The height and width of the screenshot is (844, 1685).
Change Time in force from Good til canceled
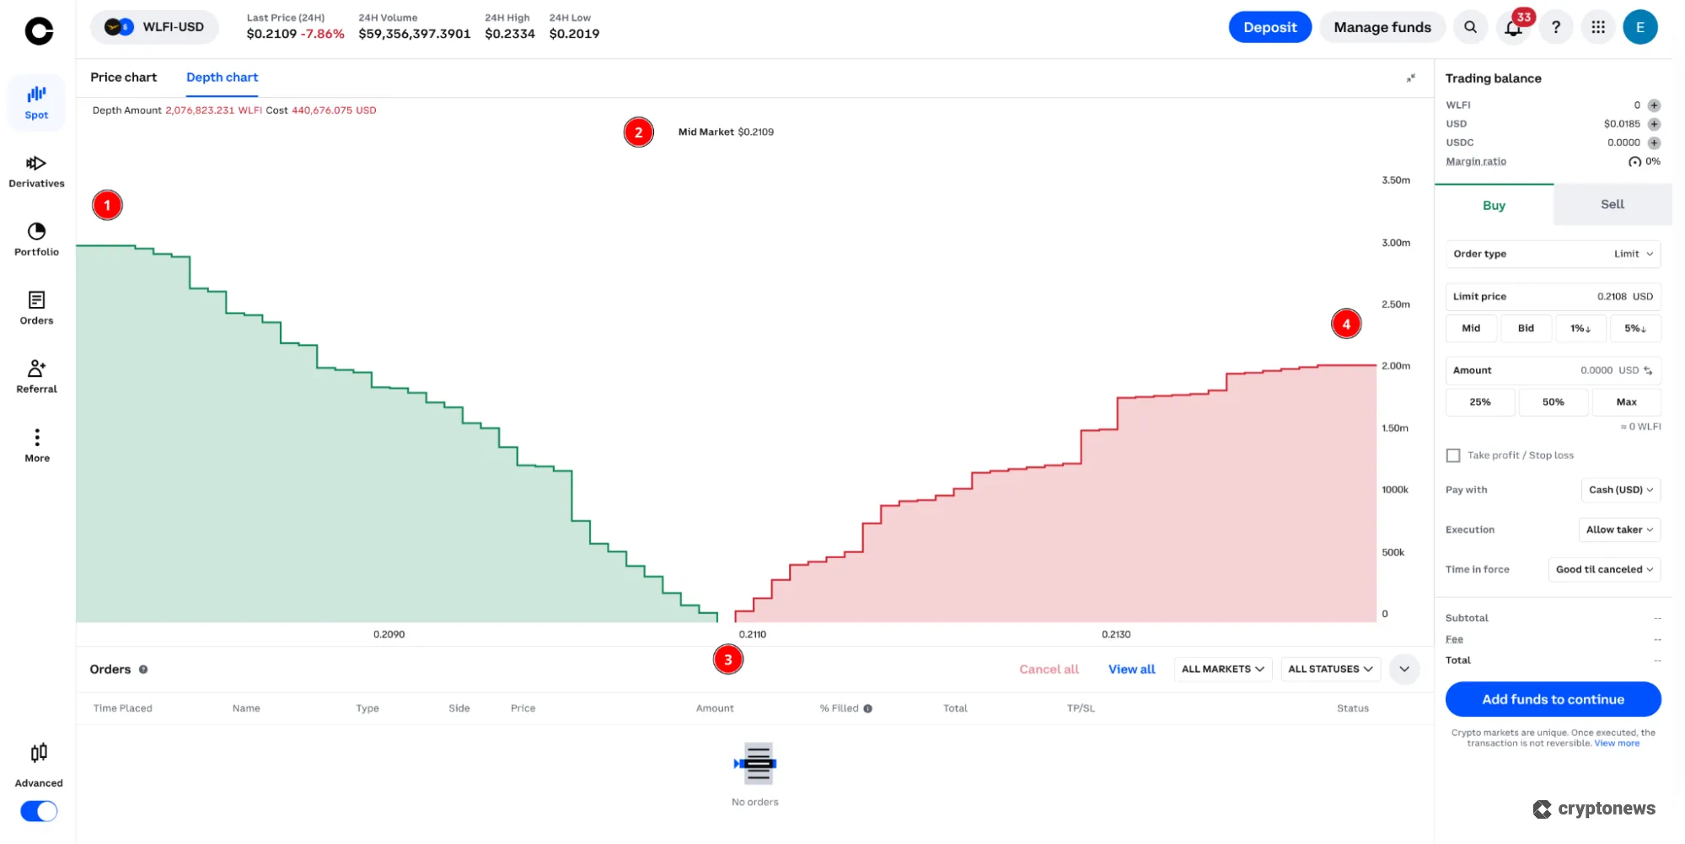pos(1604,569)
